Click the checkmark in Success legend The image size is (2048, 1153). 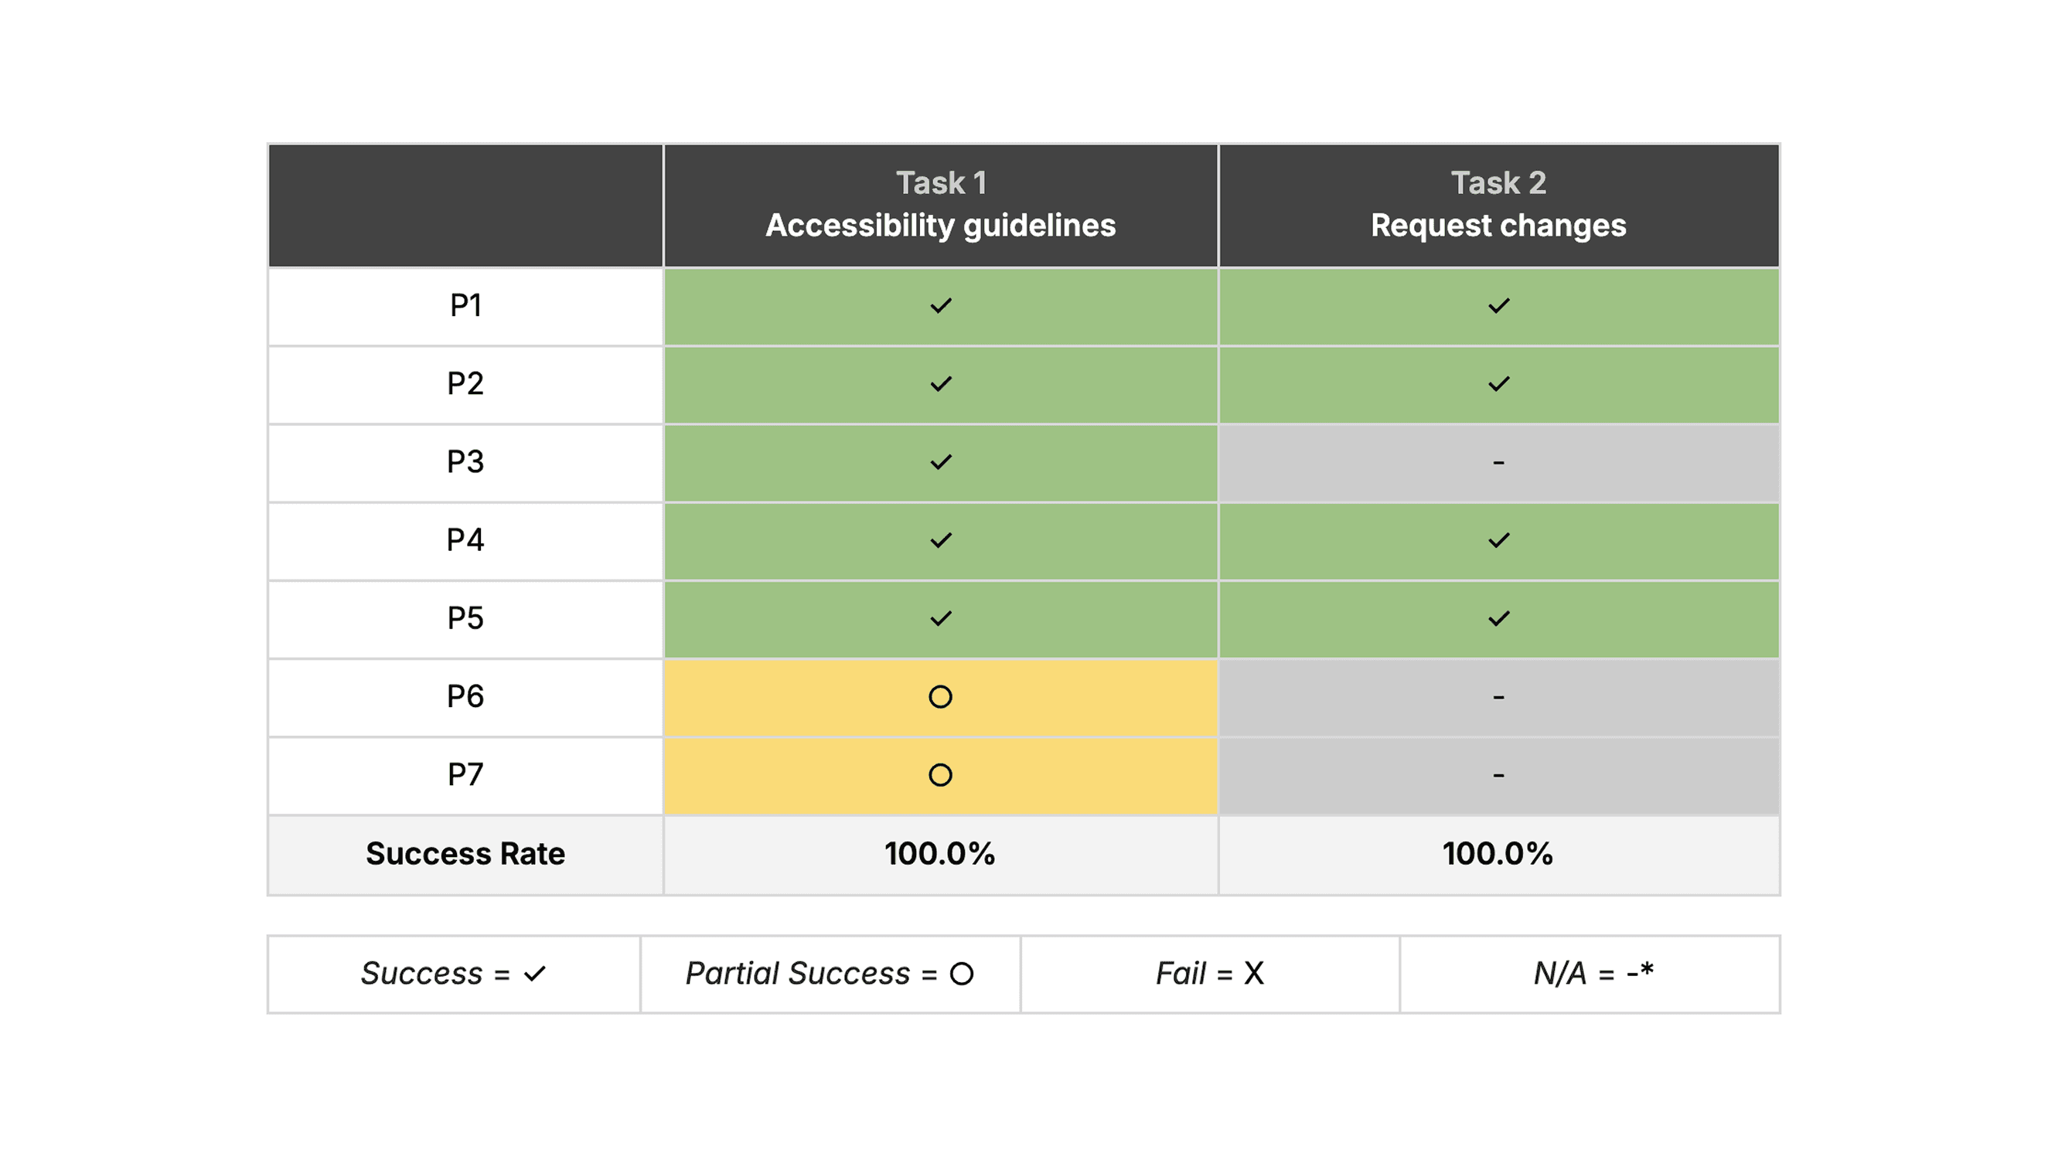(535, 974)
